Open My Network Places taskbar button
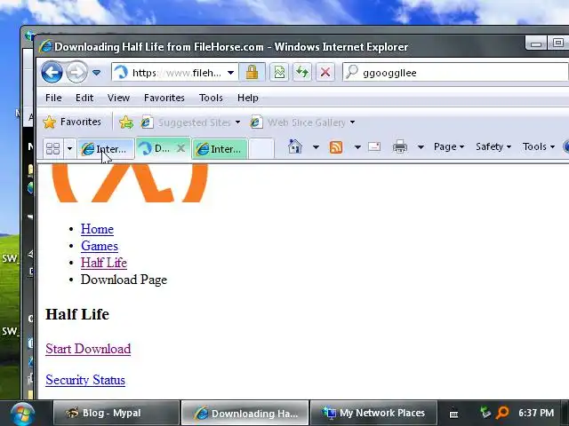The height and width of the screenshot is (426, 569). point(373,413)
